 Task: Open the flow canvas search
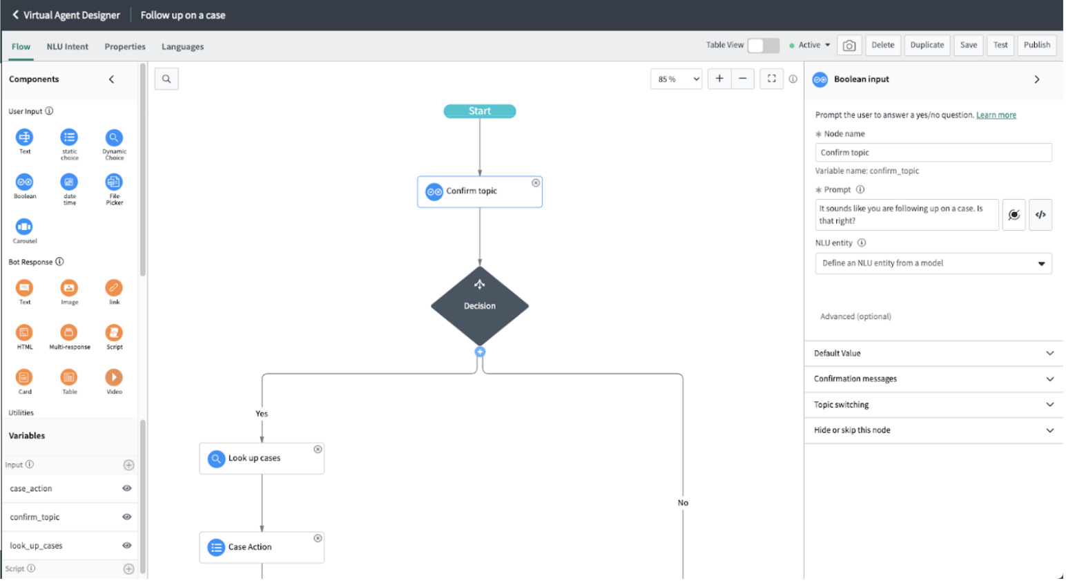pyautogui.click(x=166, y=79)
